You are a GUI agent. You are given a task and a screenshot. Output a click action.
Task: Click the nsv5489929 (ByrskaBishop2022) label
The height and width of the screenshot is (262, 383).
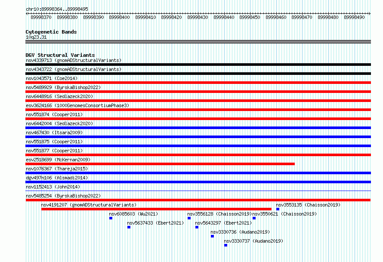tap(63, 87)
